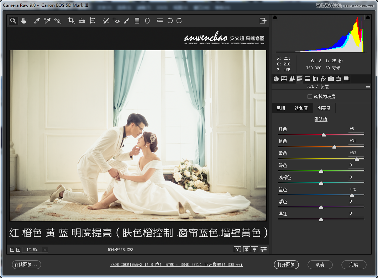Viewport: 378px width, 278px height.
Task: Select the Red Eye Removal tool
Action: [x=116, y=21]
